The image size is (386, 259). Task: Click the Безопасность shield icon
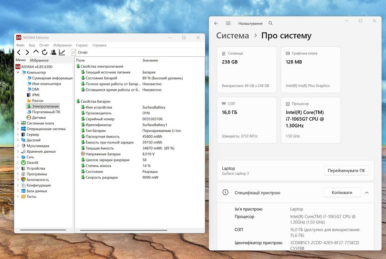[x=24, y=180]
